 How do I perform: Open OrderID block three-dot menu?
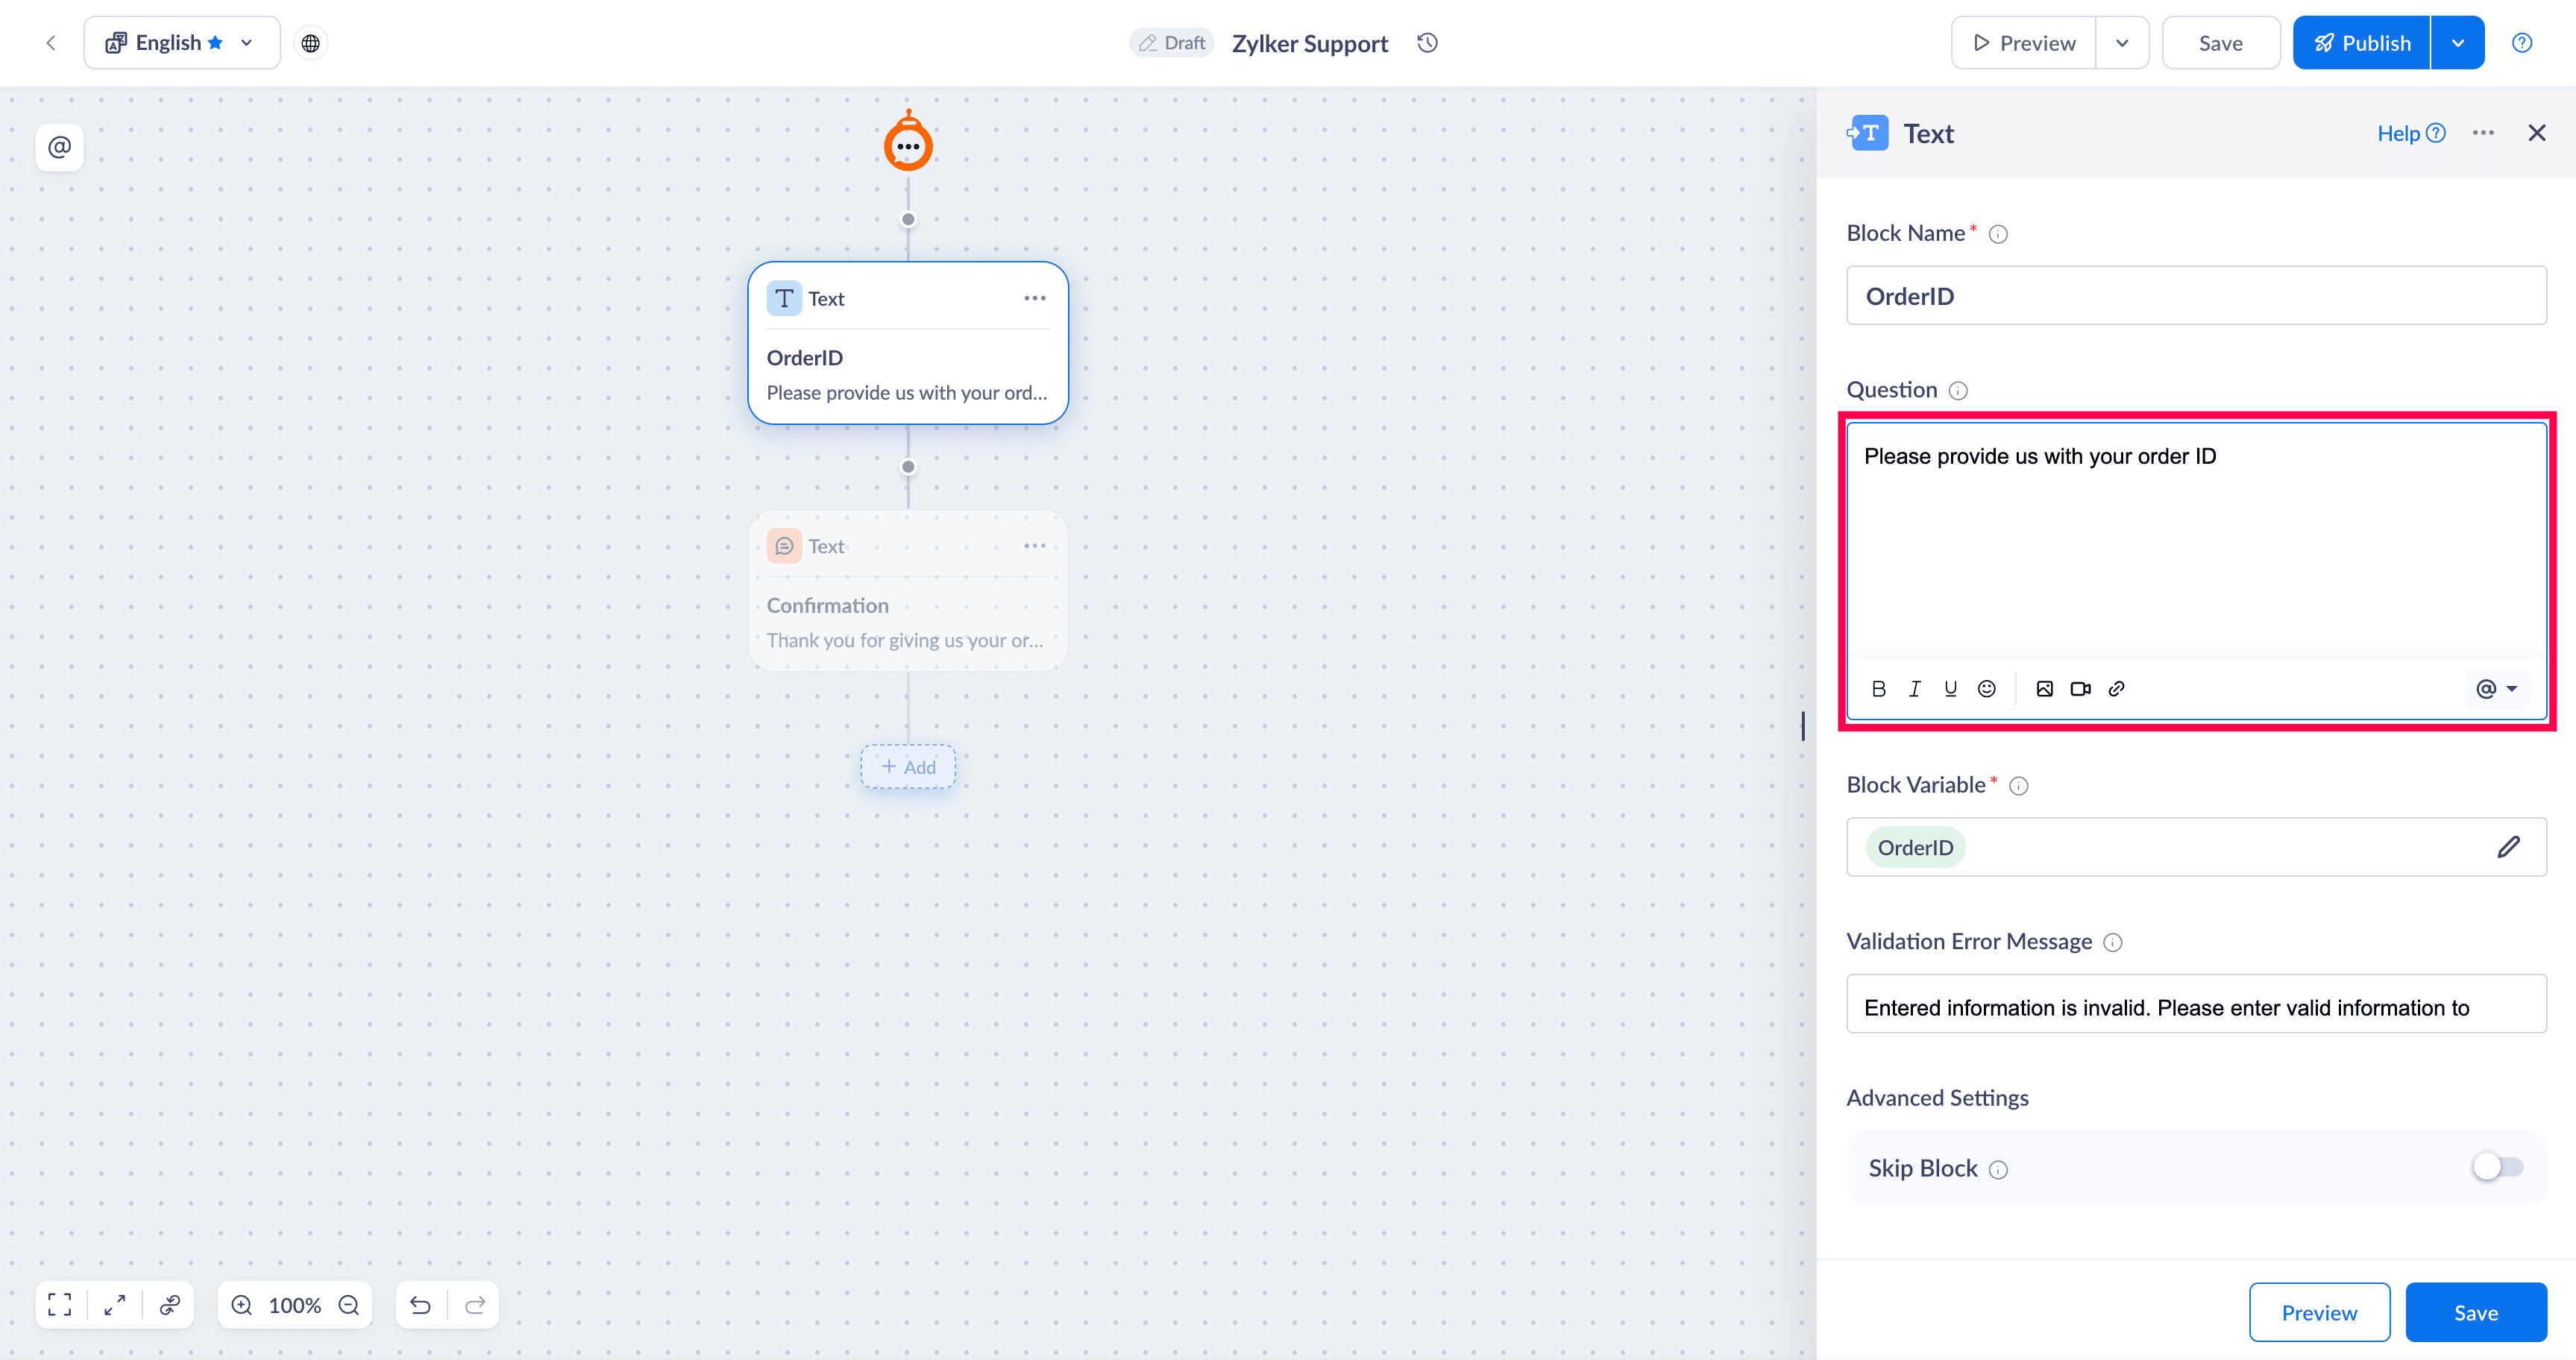[1034, 298]
